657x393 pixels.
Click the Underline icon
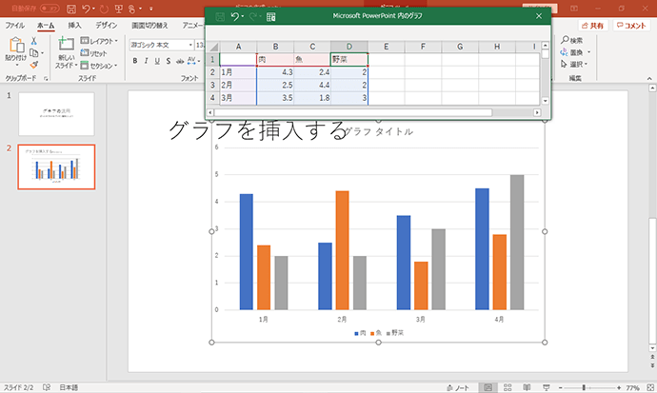click(157, 61)
